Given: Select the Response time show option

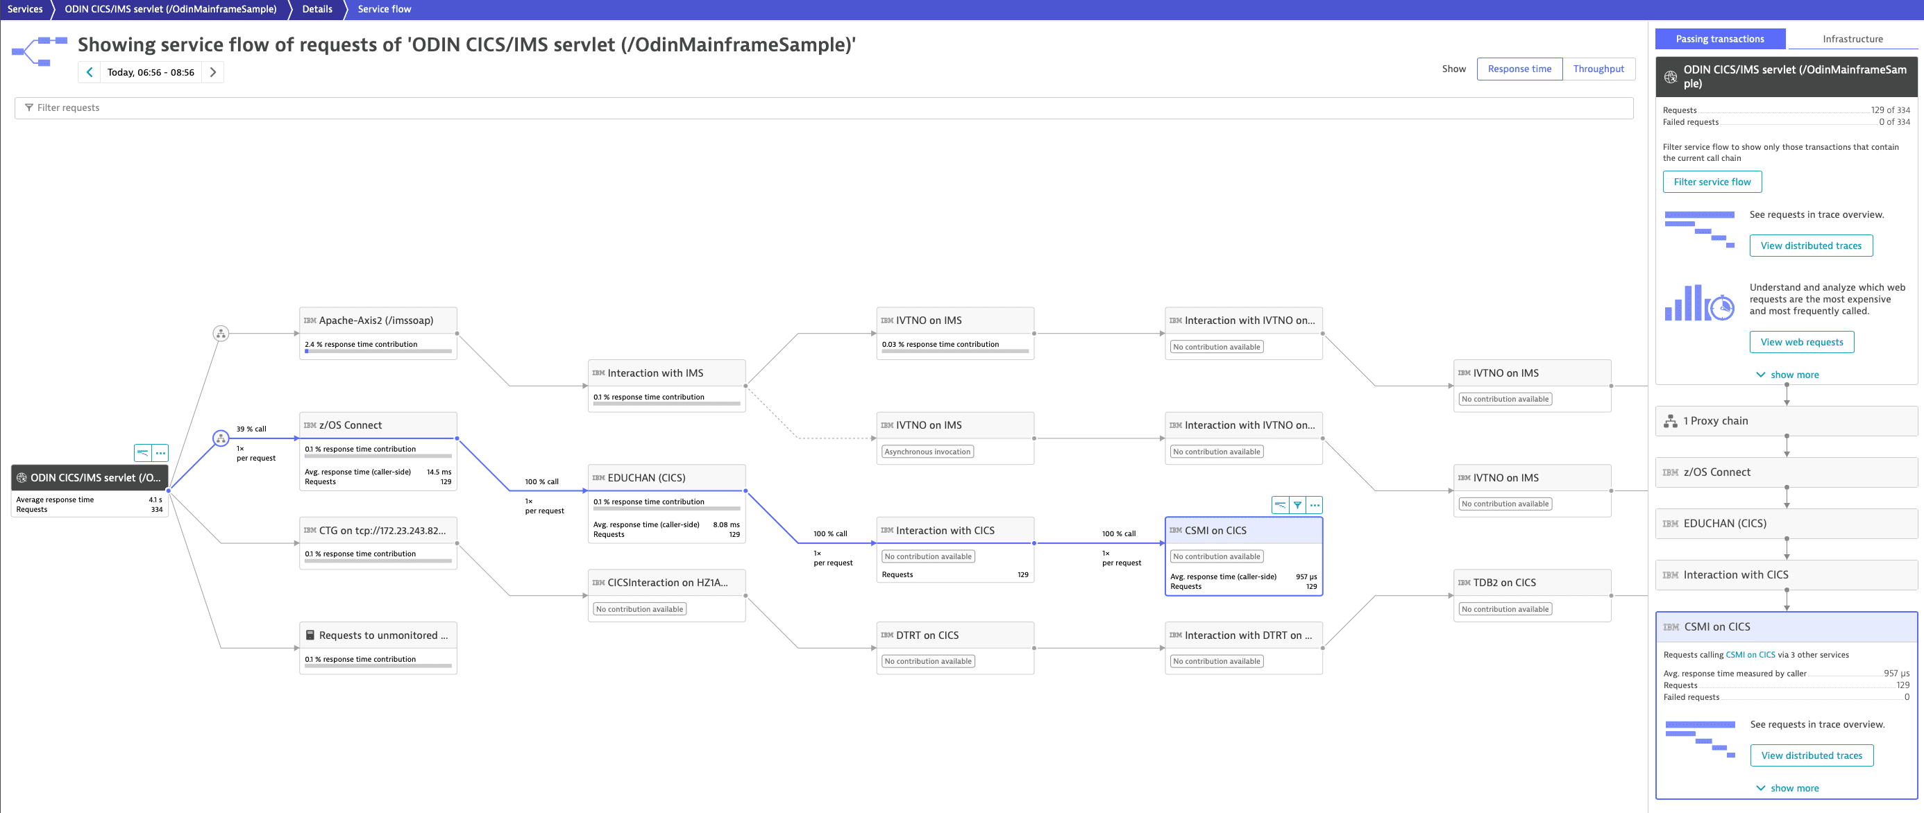Looking at the screenshot, I should (x=1519, y=69).
